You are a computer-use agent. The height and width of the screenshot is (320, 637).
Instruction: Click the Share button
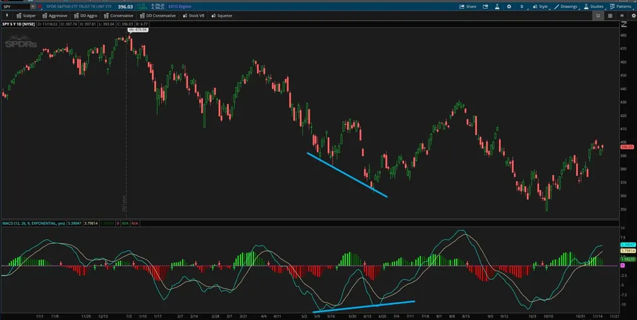click(468, 7)
